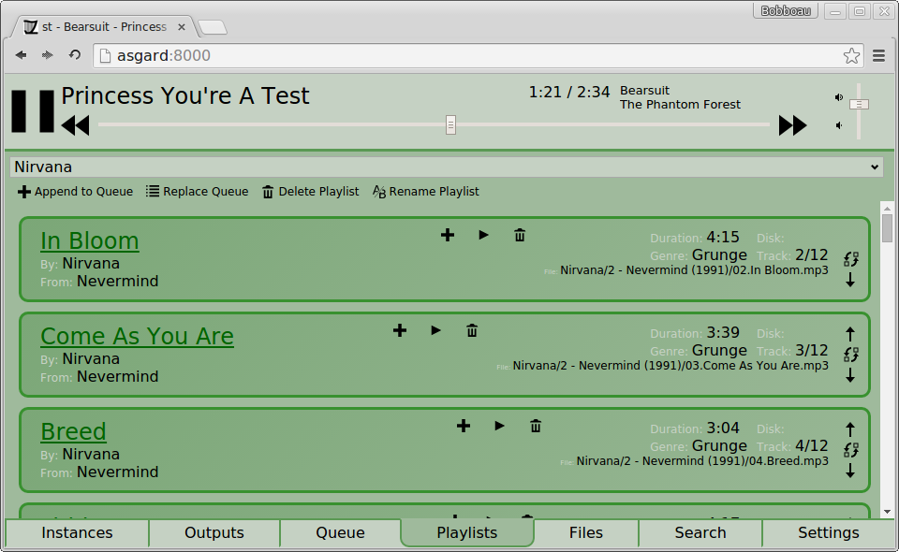The height and width of the screenshot is (552, 899).
Task: Click the shuffle icon on Breed card
Action: click(x=851, y=451)
